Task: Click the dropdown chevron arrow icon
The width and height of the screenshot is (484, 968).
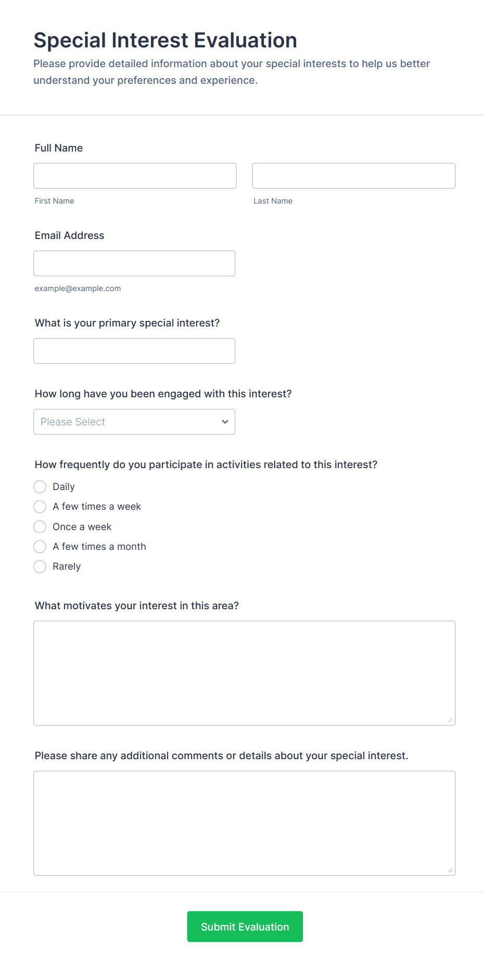Action: pos(225,422)
